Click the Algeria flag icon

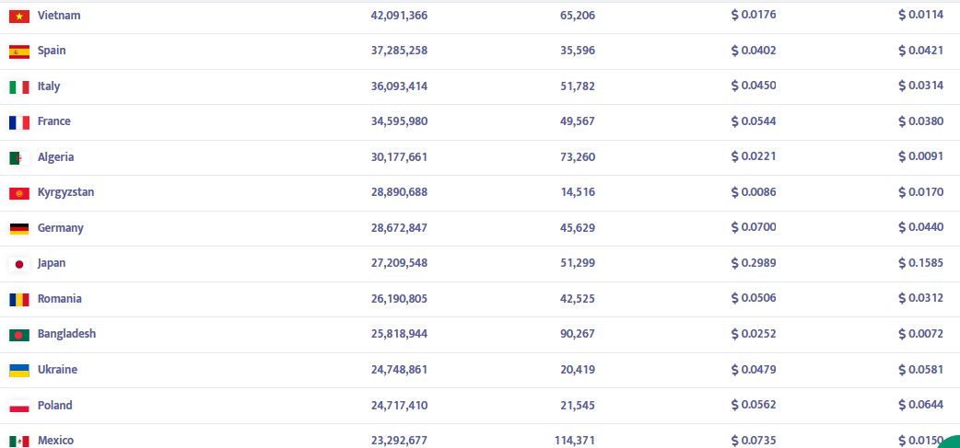pyautogui.click(x=19, y=157)
